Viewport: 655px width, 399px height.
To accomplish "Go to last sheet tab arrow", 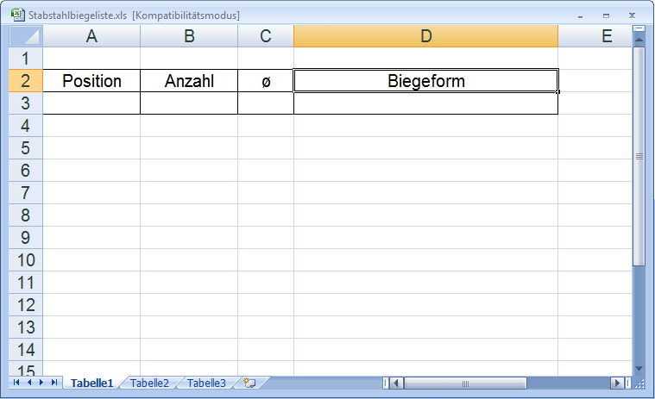I will 54,383.
